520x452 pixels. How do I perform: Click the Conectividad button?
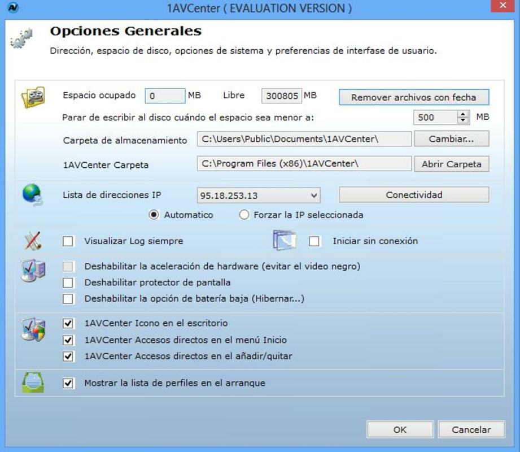(414, 194)
